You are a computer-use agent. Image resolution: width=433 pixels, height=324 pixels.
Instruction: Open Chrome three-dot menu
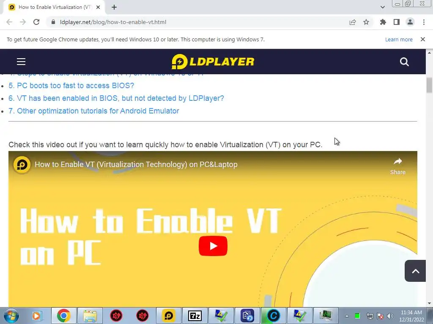[424, 22]
